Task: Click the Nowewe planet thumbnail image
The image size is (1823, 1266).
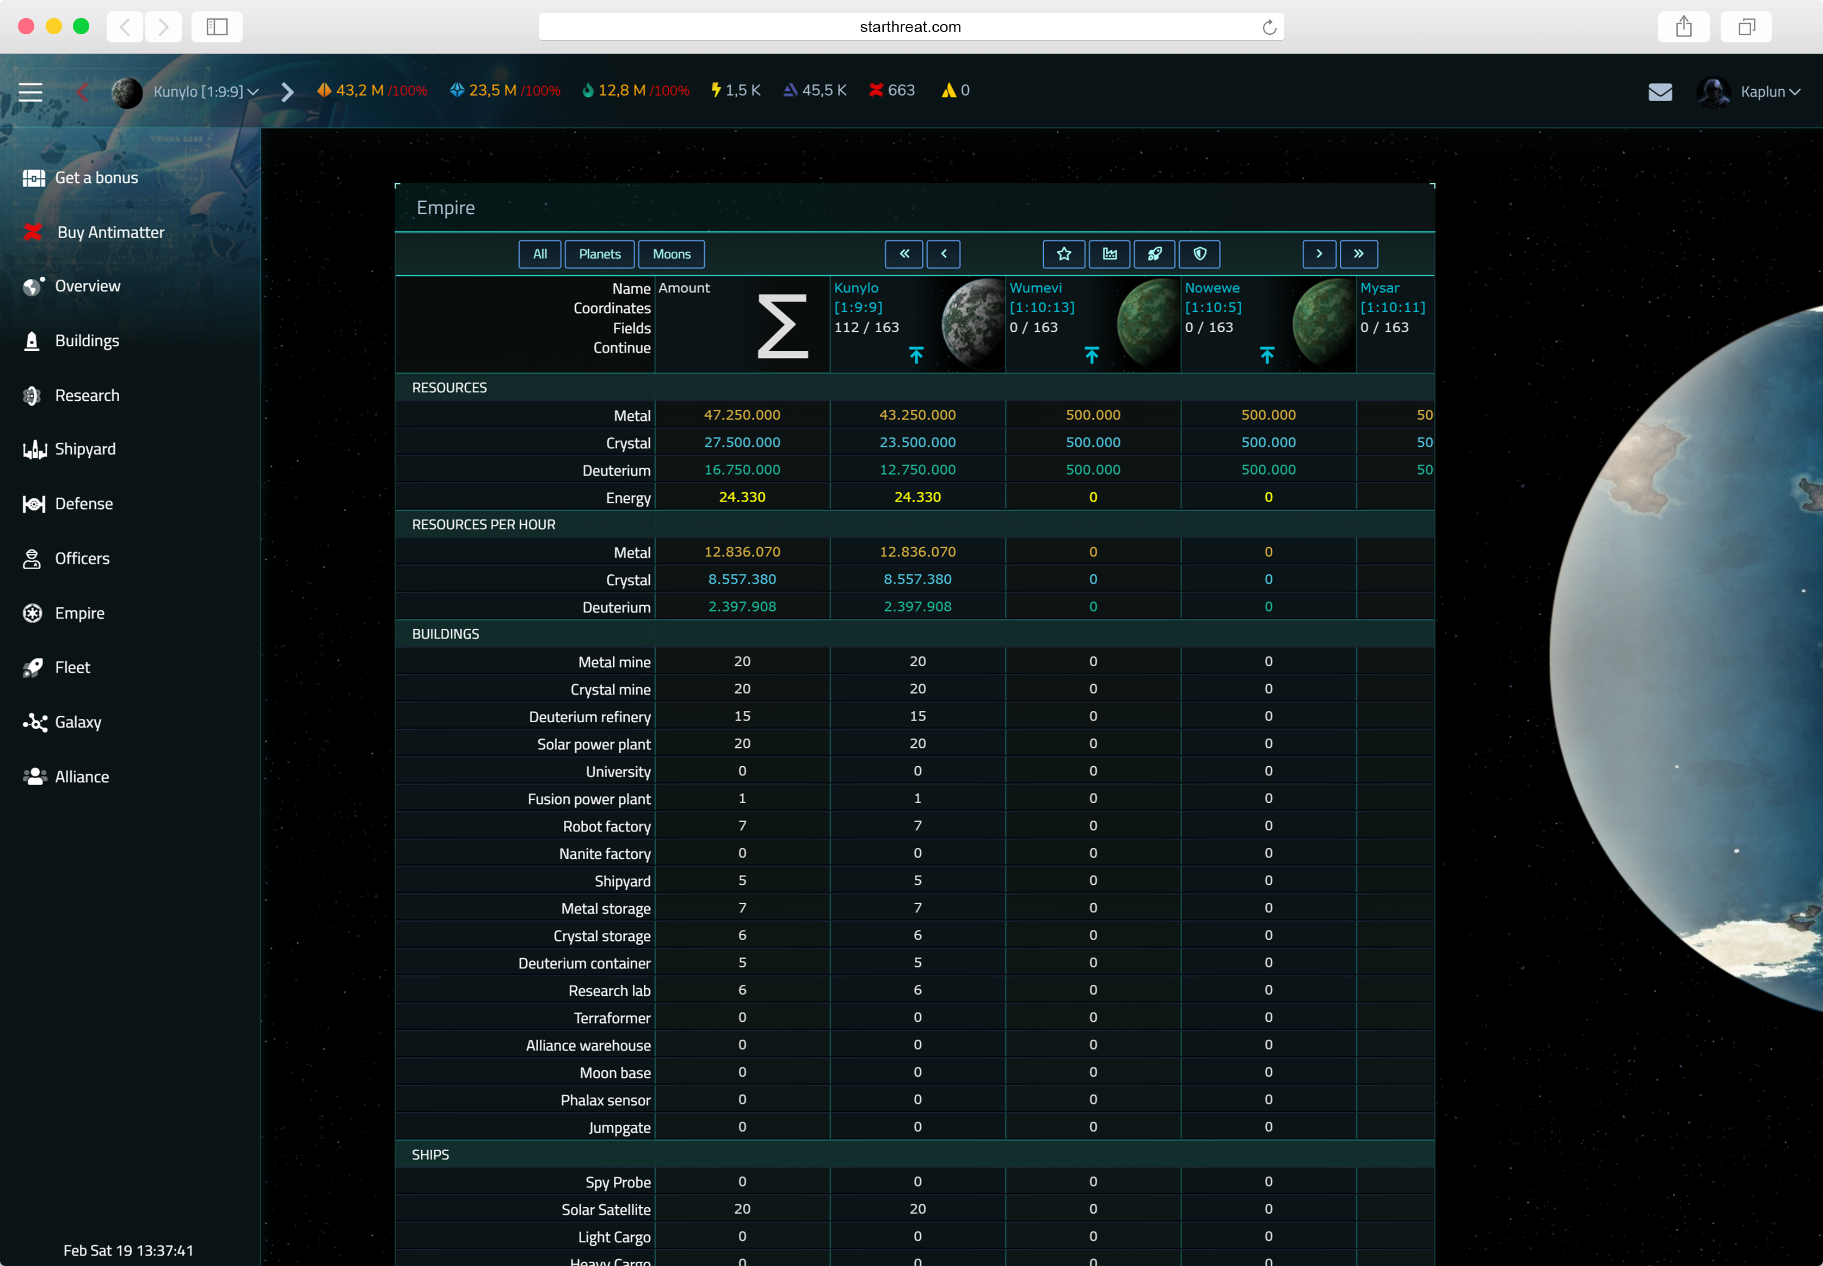Action: pyautogui.click(x=1324, y=324)
